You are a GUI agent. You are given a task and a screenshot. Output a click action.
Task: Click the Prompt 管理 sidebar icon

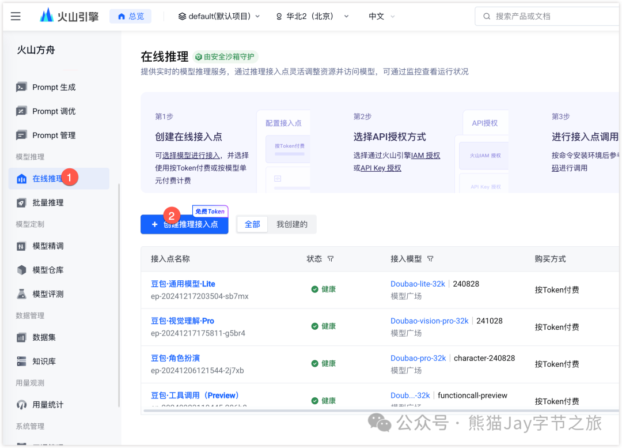coord(21,135)
